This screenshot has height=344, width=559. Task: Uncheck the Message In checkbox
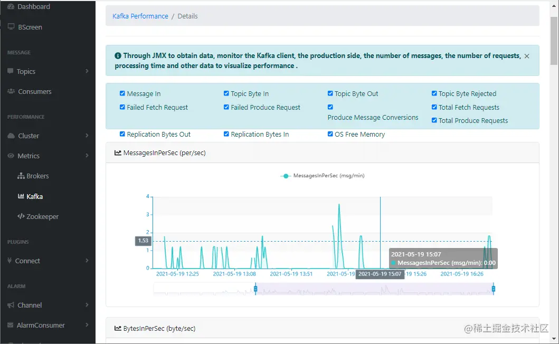[122, 93]
